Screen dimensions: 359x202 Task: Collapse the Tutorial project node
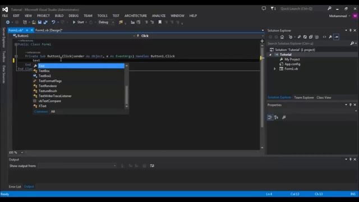[270, 55]
